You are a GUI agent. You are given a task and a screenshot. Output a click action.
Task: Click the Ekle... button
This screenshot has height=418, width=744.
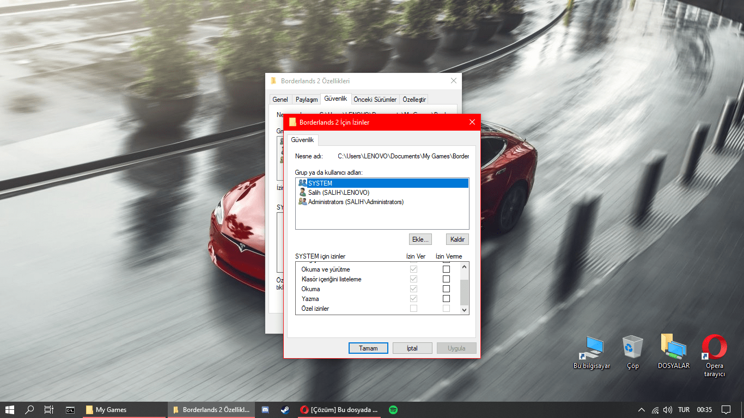click(x=420, y=239)
